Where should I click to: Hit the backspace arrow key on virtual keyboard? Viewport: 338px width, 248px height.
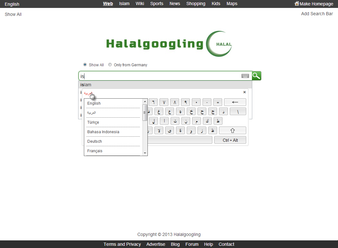click(x=235, y=102)
